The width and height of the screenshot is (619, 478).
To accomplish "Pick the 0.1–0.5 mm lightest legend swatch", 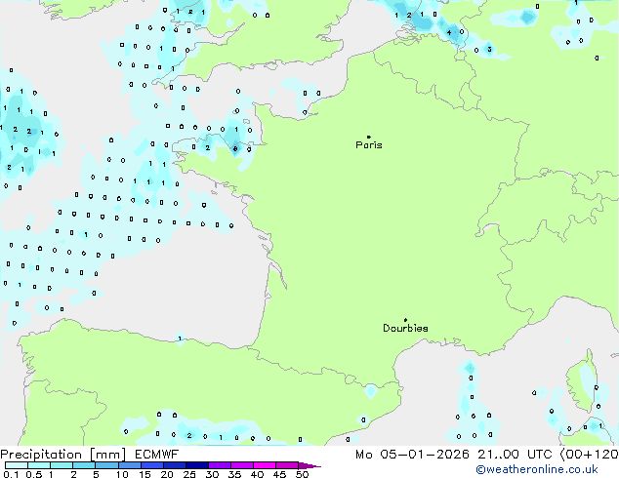I will click(x=17, y=465).
